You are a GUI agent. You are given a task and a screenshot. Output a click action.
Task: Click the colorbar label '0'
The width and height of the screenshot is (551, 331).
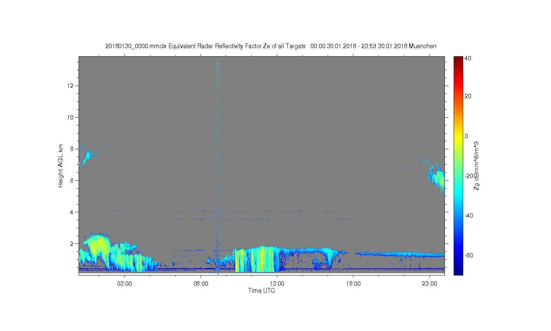[x=467, y=136]
